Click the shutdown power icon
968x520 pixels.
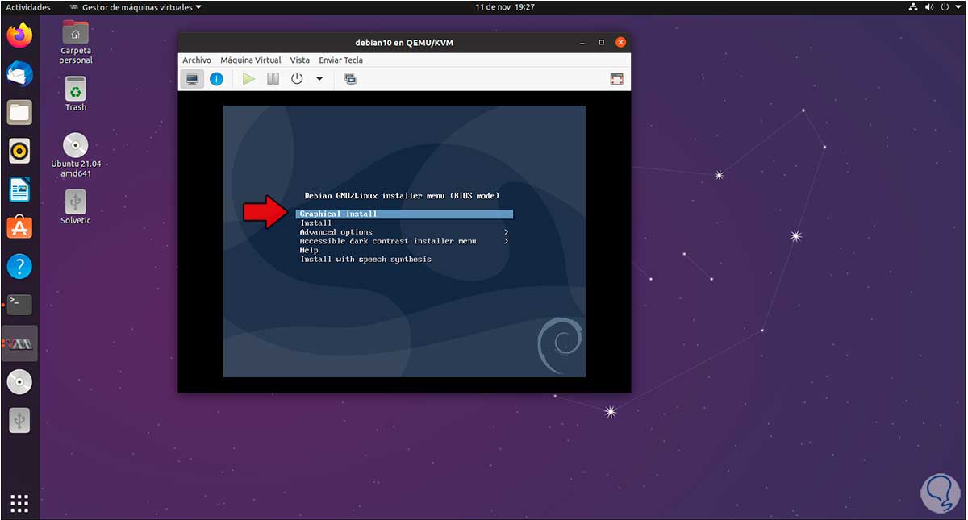(297, 79)
